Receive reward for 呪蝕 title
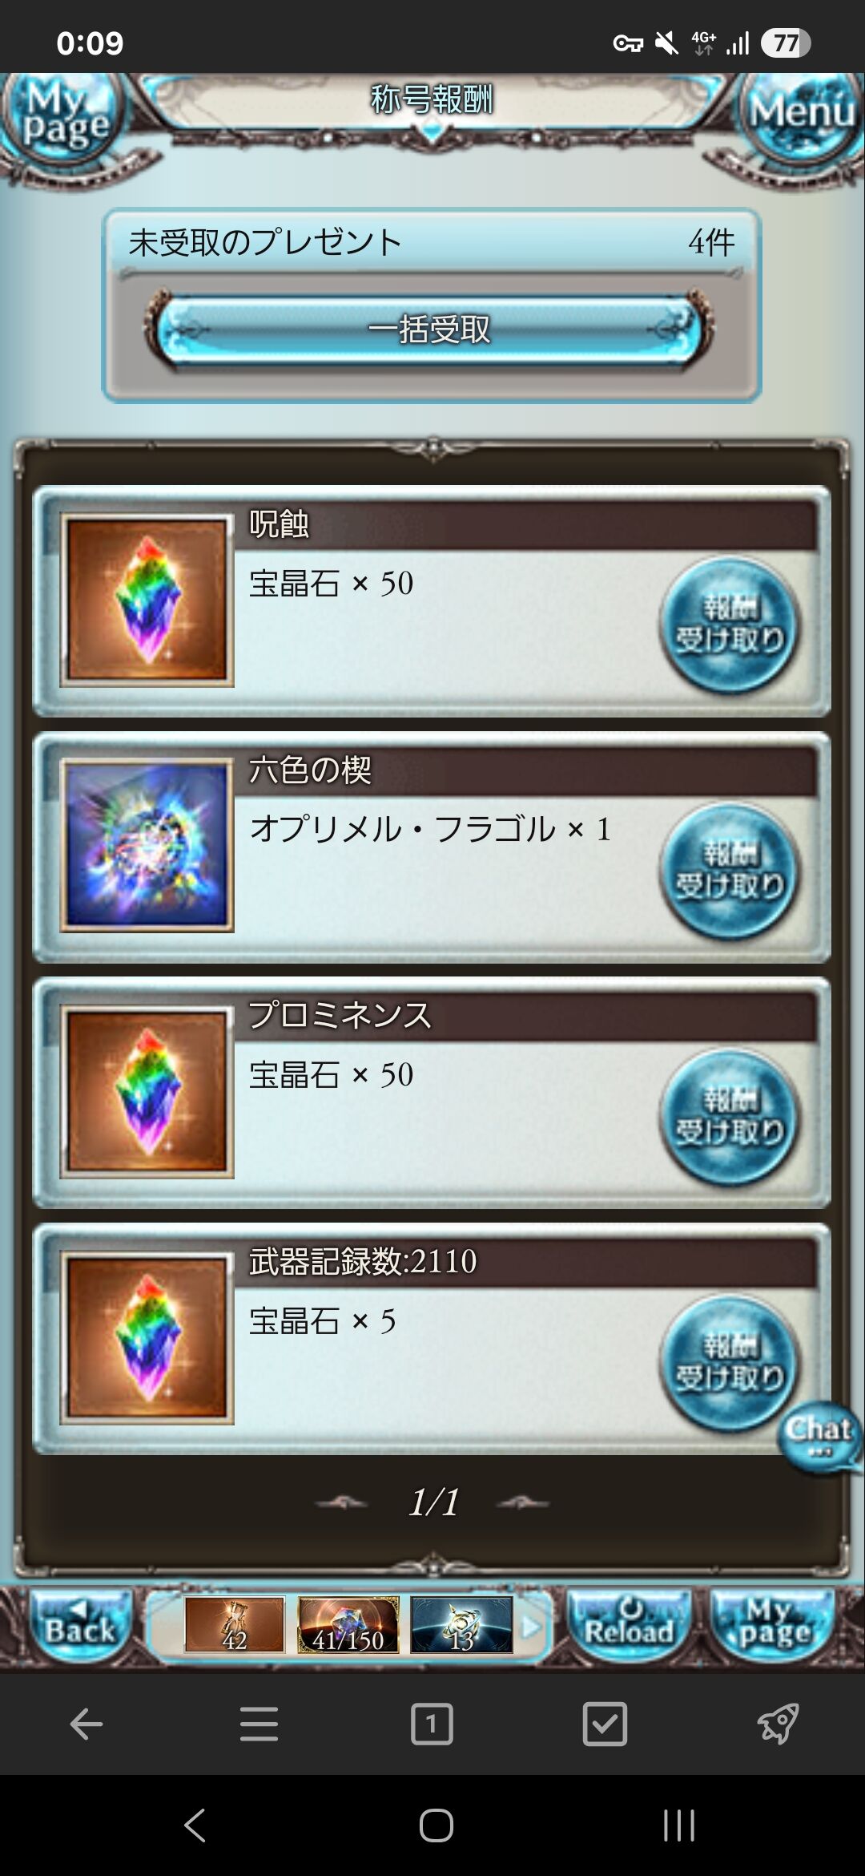865x1876 pixels. [x=729, y=625]
